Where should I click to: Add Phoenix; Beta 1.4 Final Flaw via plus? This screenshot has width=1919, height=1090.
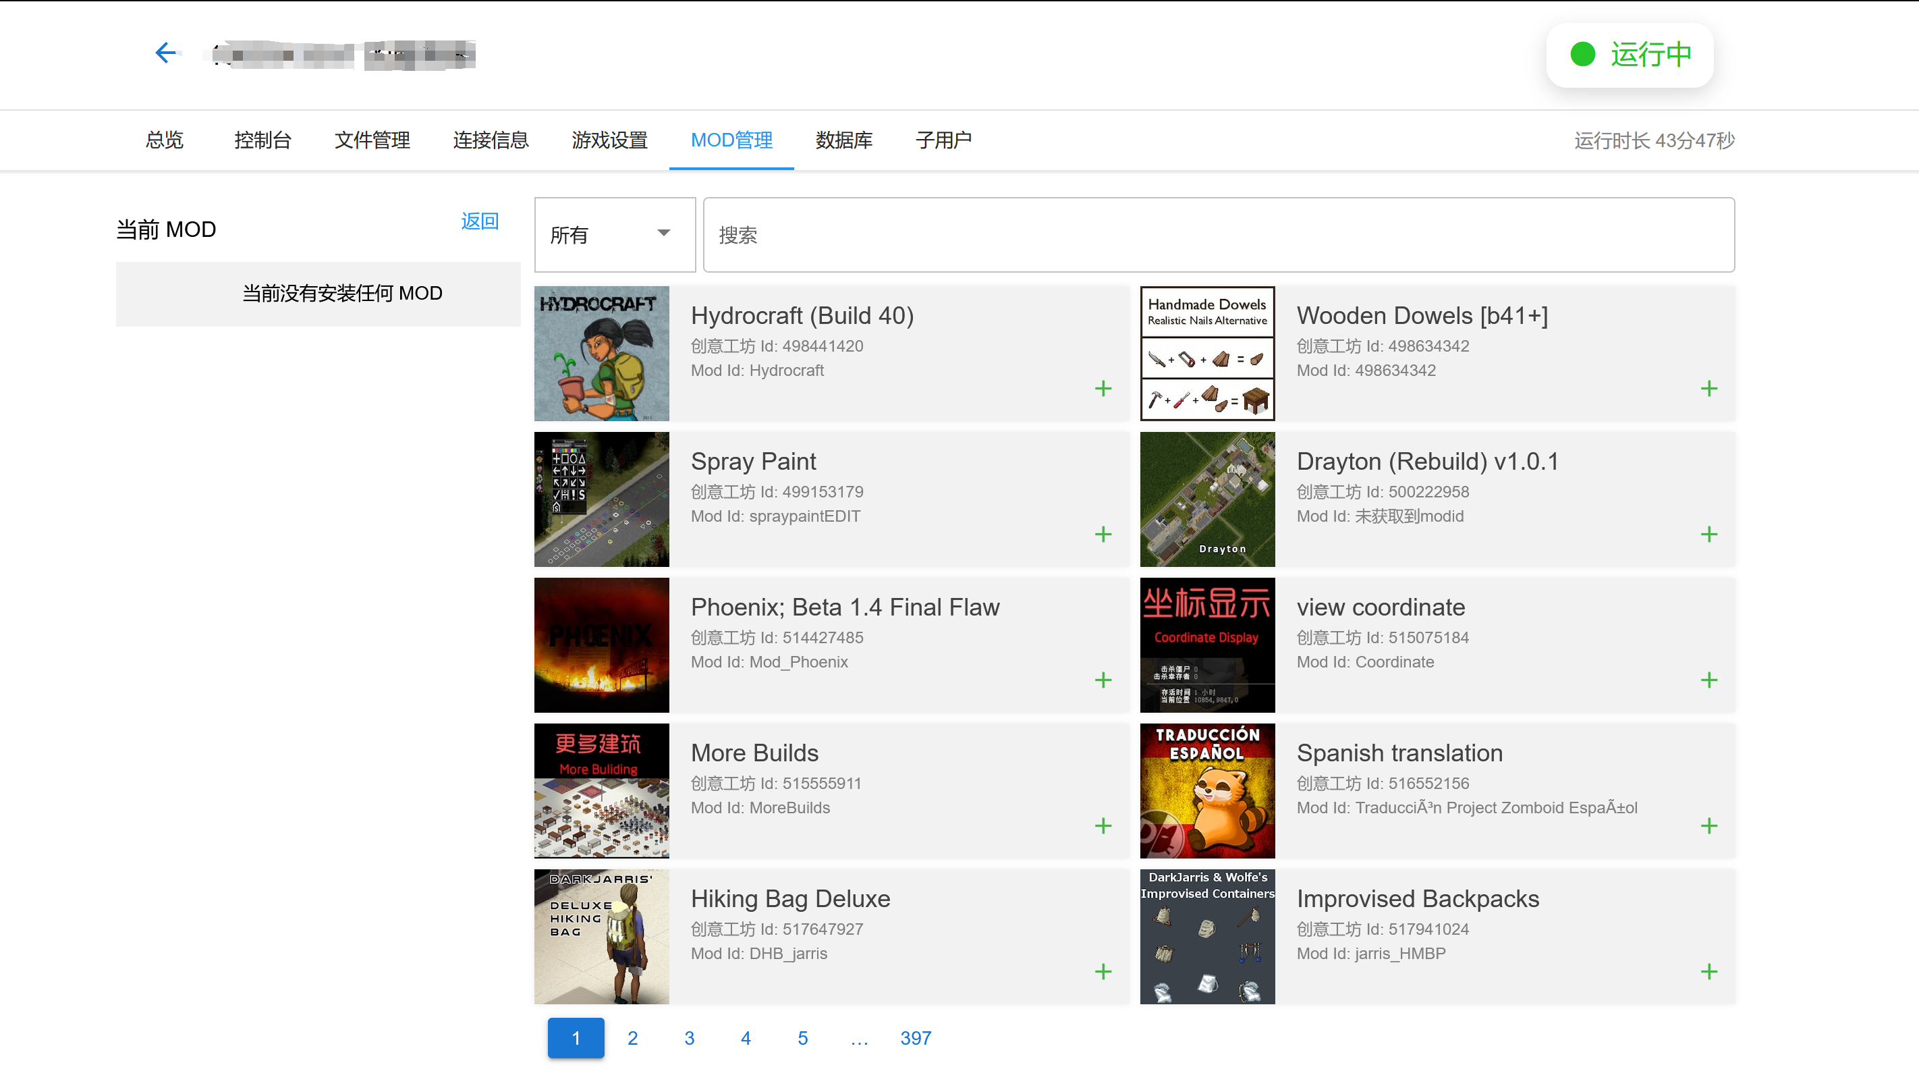pyautogui.click(x=1103, y=680)
